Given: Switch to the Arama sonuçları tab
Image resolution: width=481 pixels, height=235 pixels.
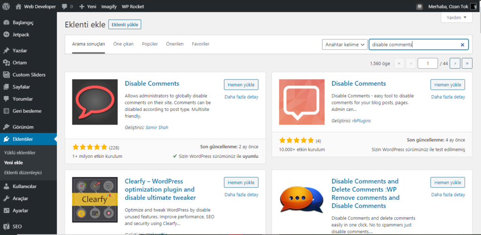Looking at the screenshot, I should [x=89, y=44].
